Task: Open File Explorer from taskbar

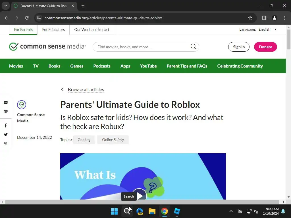Action: pyautogui.click(x=152, y=211)
